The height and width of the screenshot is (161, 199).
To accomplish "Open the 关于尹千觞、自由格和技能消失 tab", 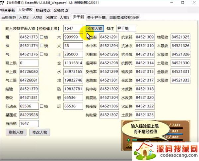I will tap(112, 17).
